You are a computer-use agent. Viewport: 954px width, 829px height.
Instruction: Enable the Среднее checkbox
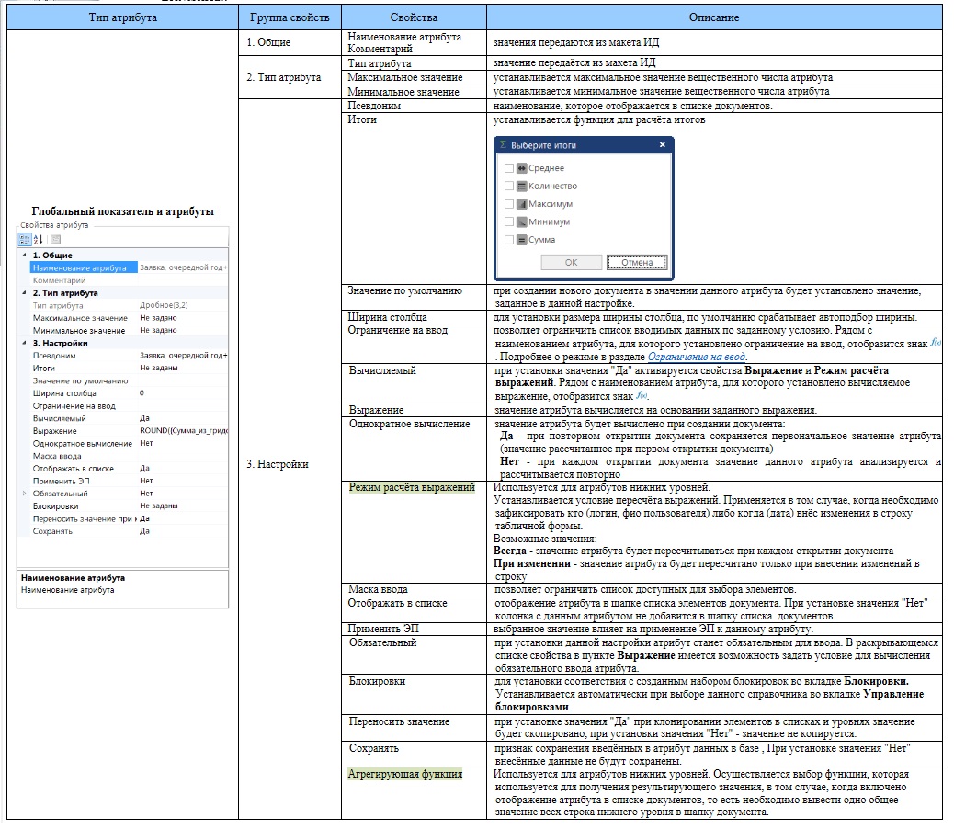509,168
